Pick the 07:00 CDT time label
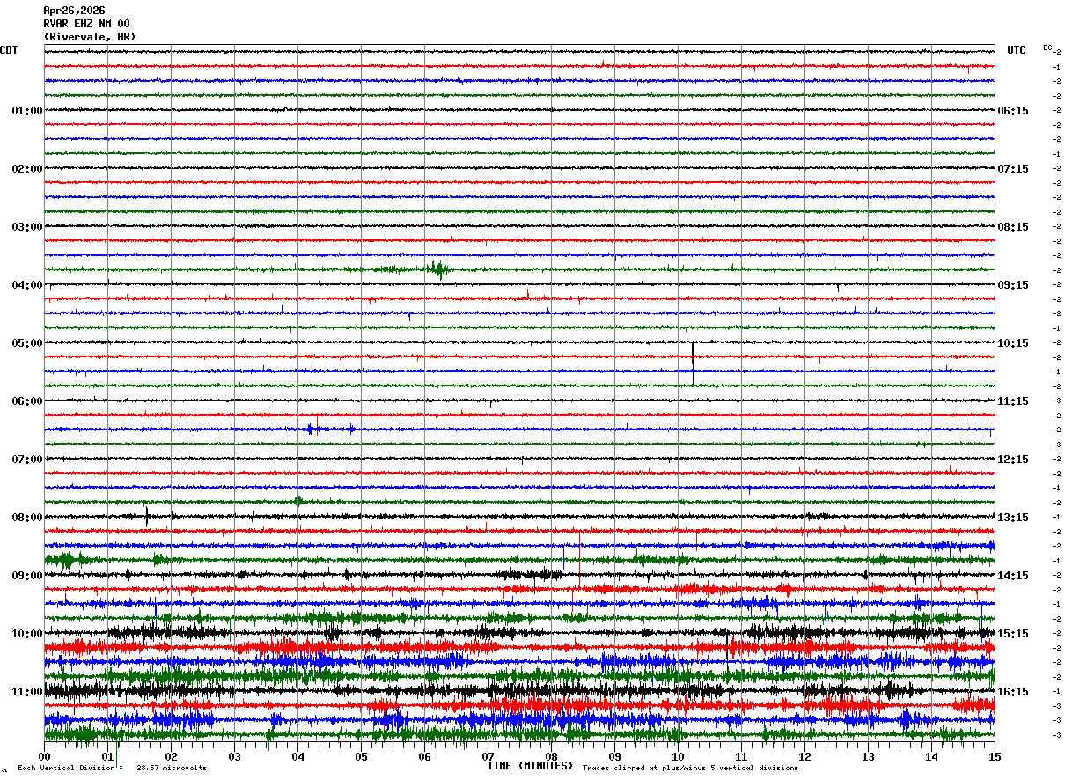 (x=26, y=460)
